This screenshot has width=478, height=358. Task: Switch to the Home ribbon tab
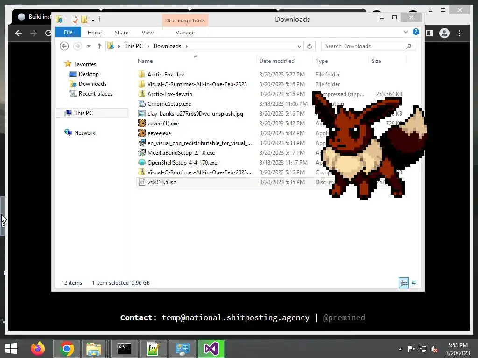click(94, 33)
